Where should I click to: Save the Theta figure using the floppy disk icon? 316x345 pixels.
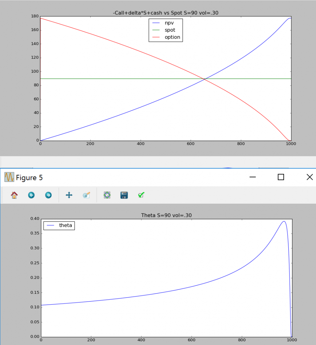(124, 195)
